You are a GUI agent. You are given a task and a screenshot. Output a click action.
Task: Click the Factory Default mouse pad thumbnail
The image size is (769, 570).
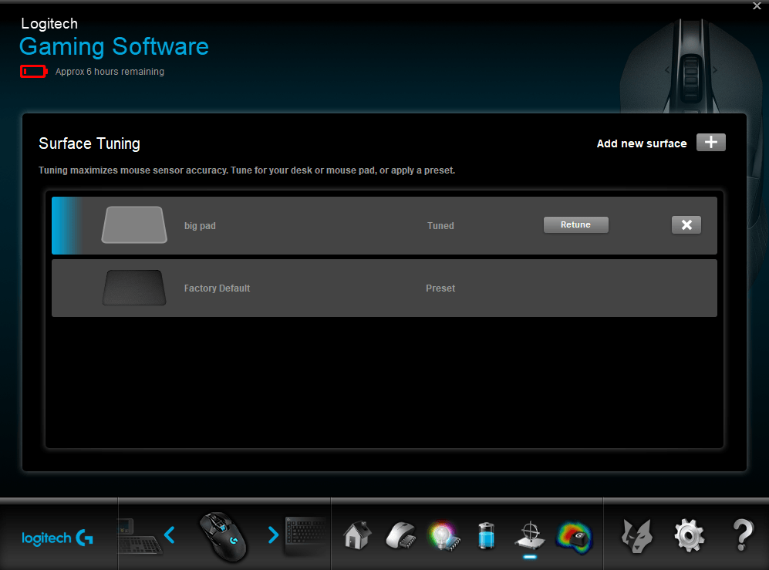134,288
